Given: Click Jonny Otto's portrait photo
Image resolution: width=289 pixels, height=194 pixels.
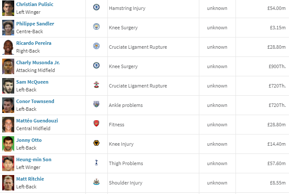Looking at the screenshot, I should point(8,144).
